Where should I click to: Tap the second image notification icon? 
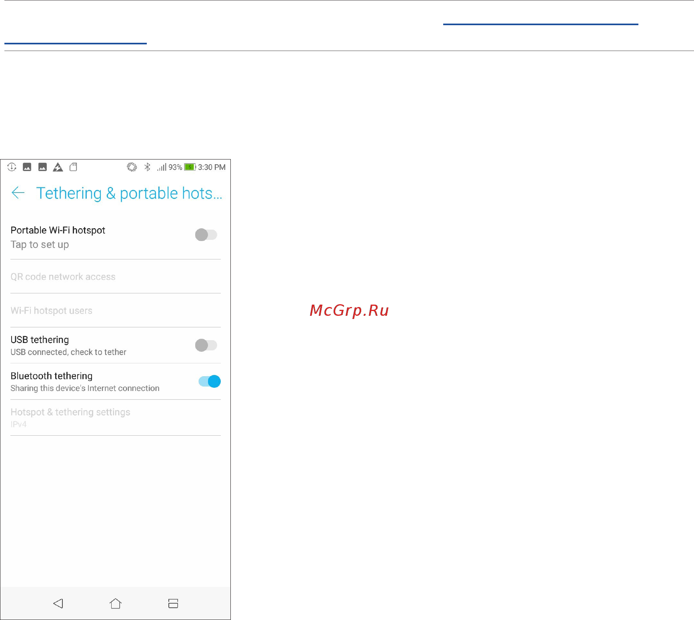(x=42, y=167)
